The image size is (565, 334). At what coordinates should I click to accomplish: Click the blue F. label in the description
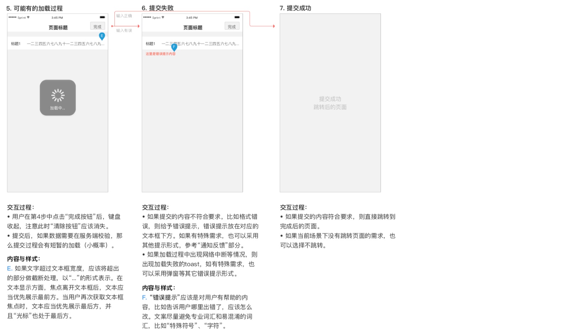pyautogui.click(x=144, y=297)
